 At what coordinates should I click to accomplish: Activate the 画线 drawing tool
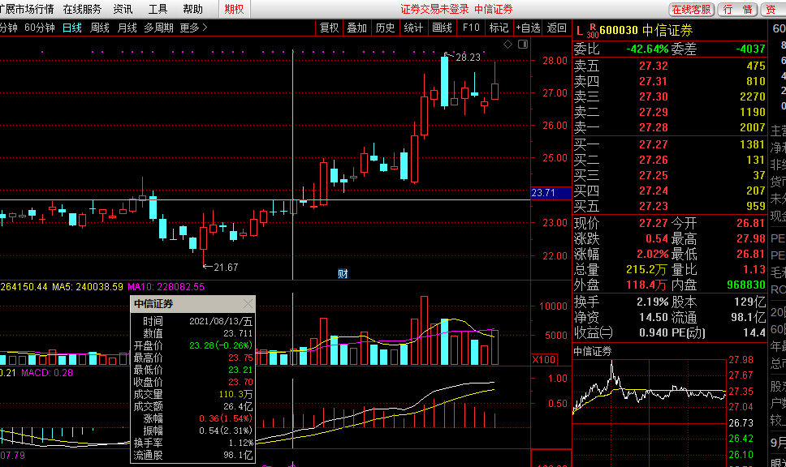[x=442, y=28]
